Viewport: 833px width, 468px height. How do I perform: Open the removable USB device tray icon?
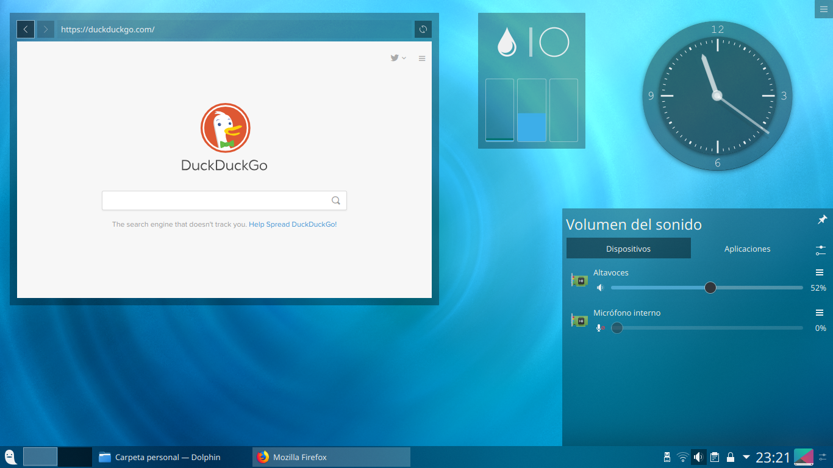(667, 457)
